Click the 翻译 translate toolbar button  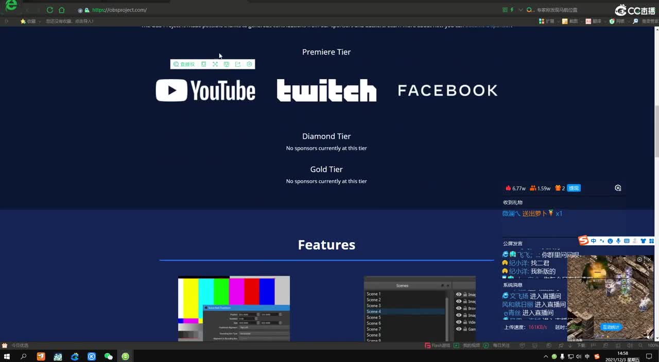pyautogui.click(x=593, y=21)
